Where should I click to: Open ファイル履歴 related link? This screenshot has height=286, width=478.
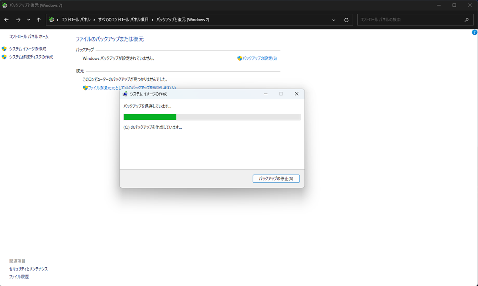point(19,276)
